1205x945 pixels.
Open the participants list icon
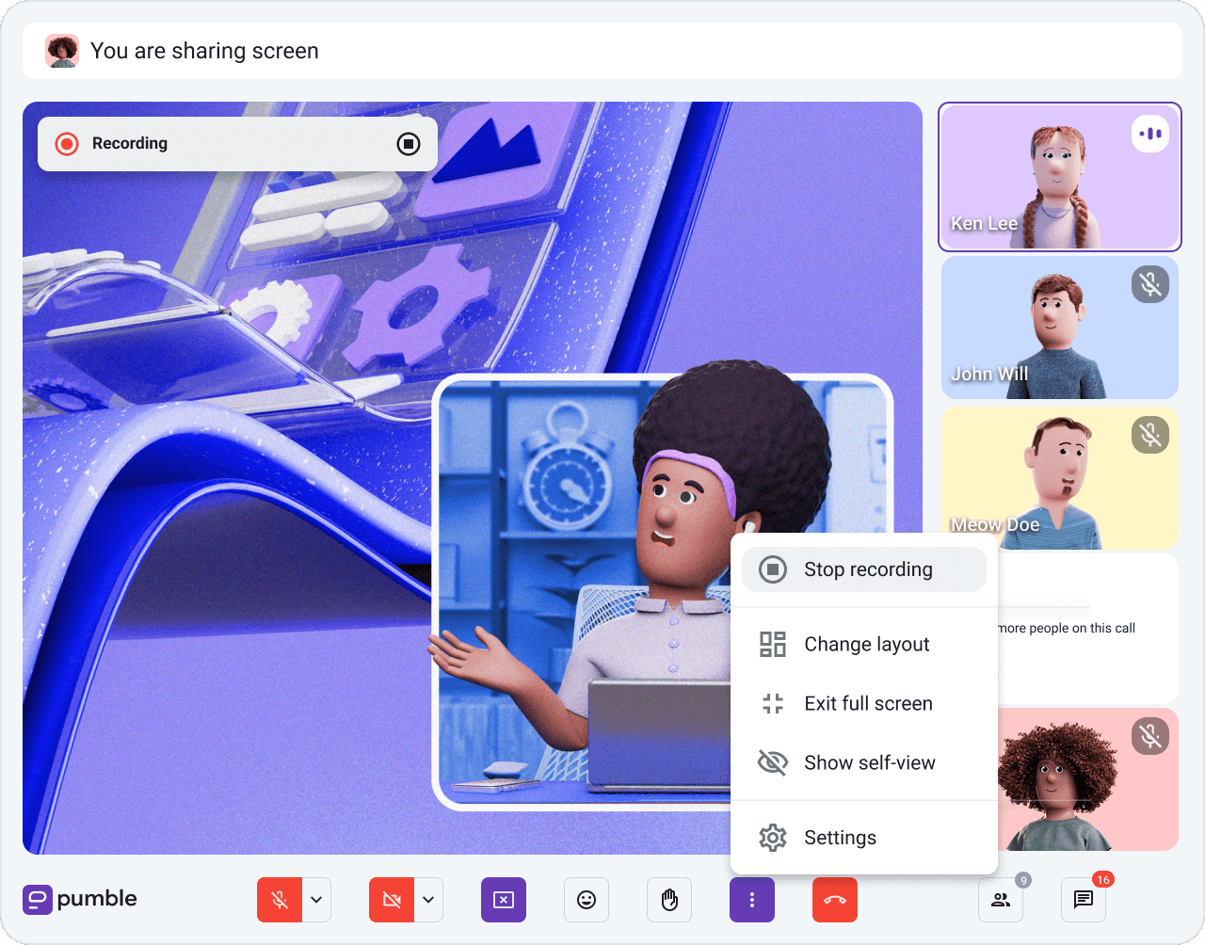click(x=1001, y=900)
